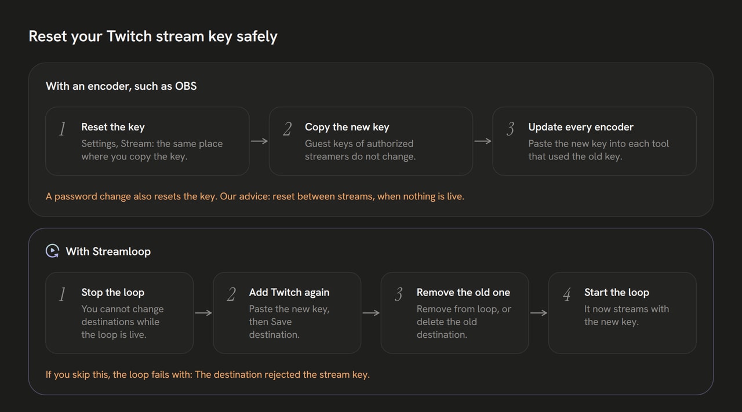Click the "Start the loop" step title
This screenshot has height=412, width=742.
click(x=617, y=293)
